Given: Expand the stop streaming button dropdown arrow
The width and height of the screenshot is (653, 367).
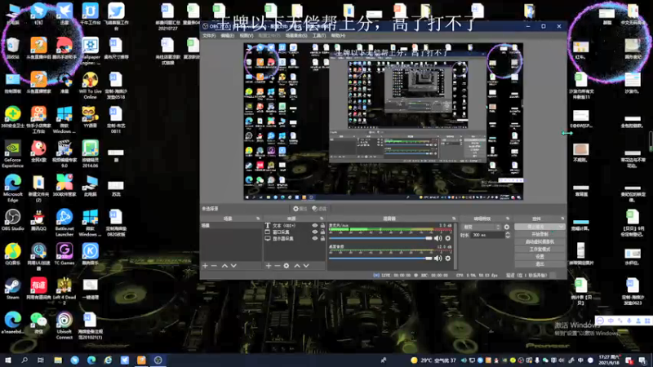Looking at the screenshot, I should point(561,227).
